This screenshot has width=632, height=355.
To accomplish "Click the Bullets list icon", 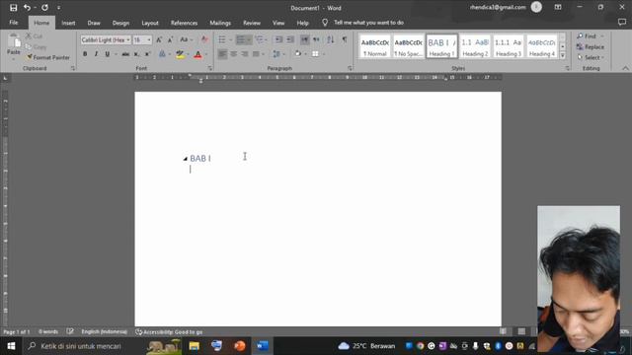I will (x=222, y=39).
